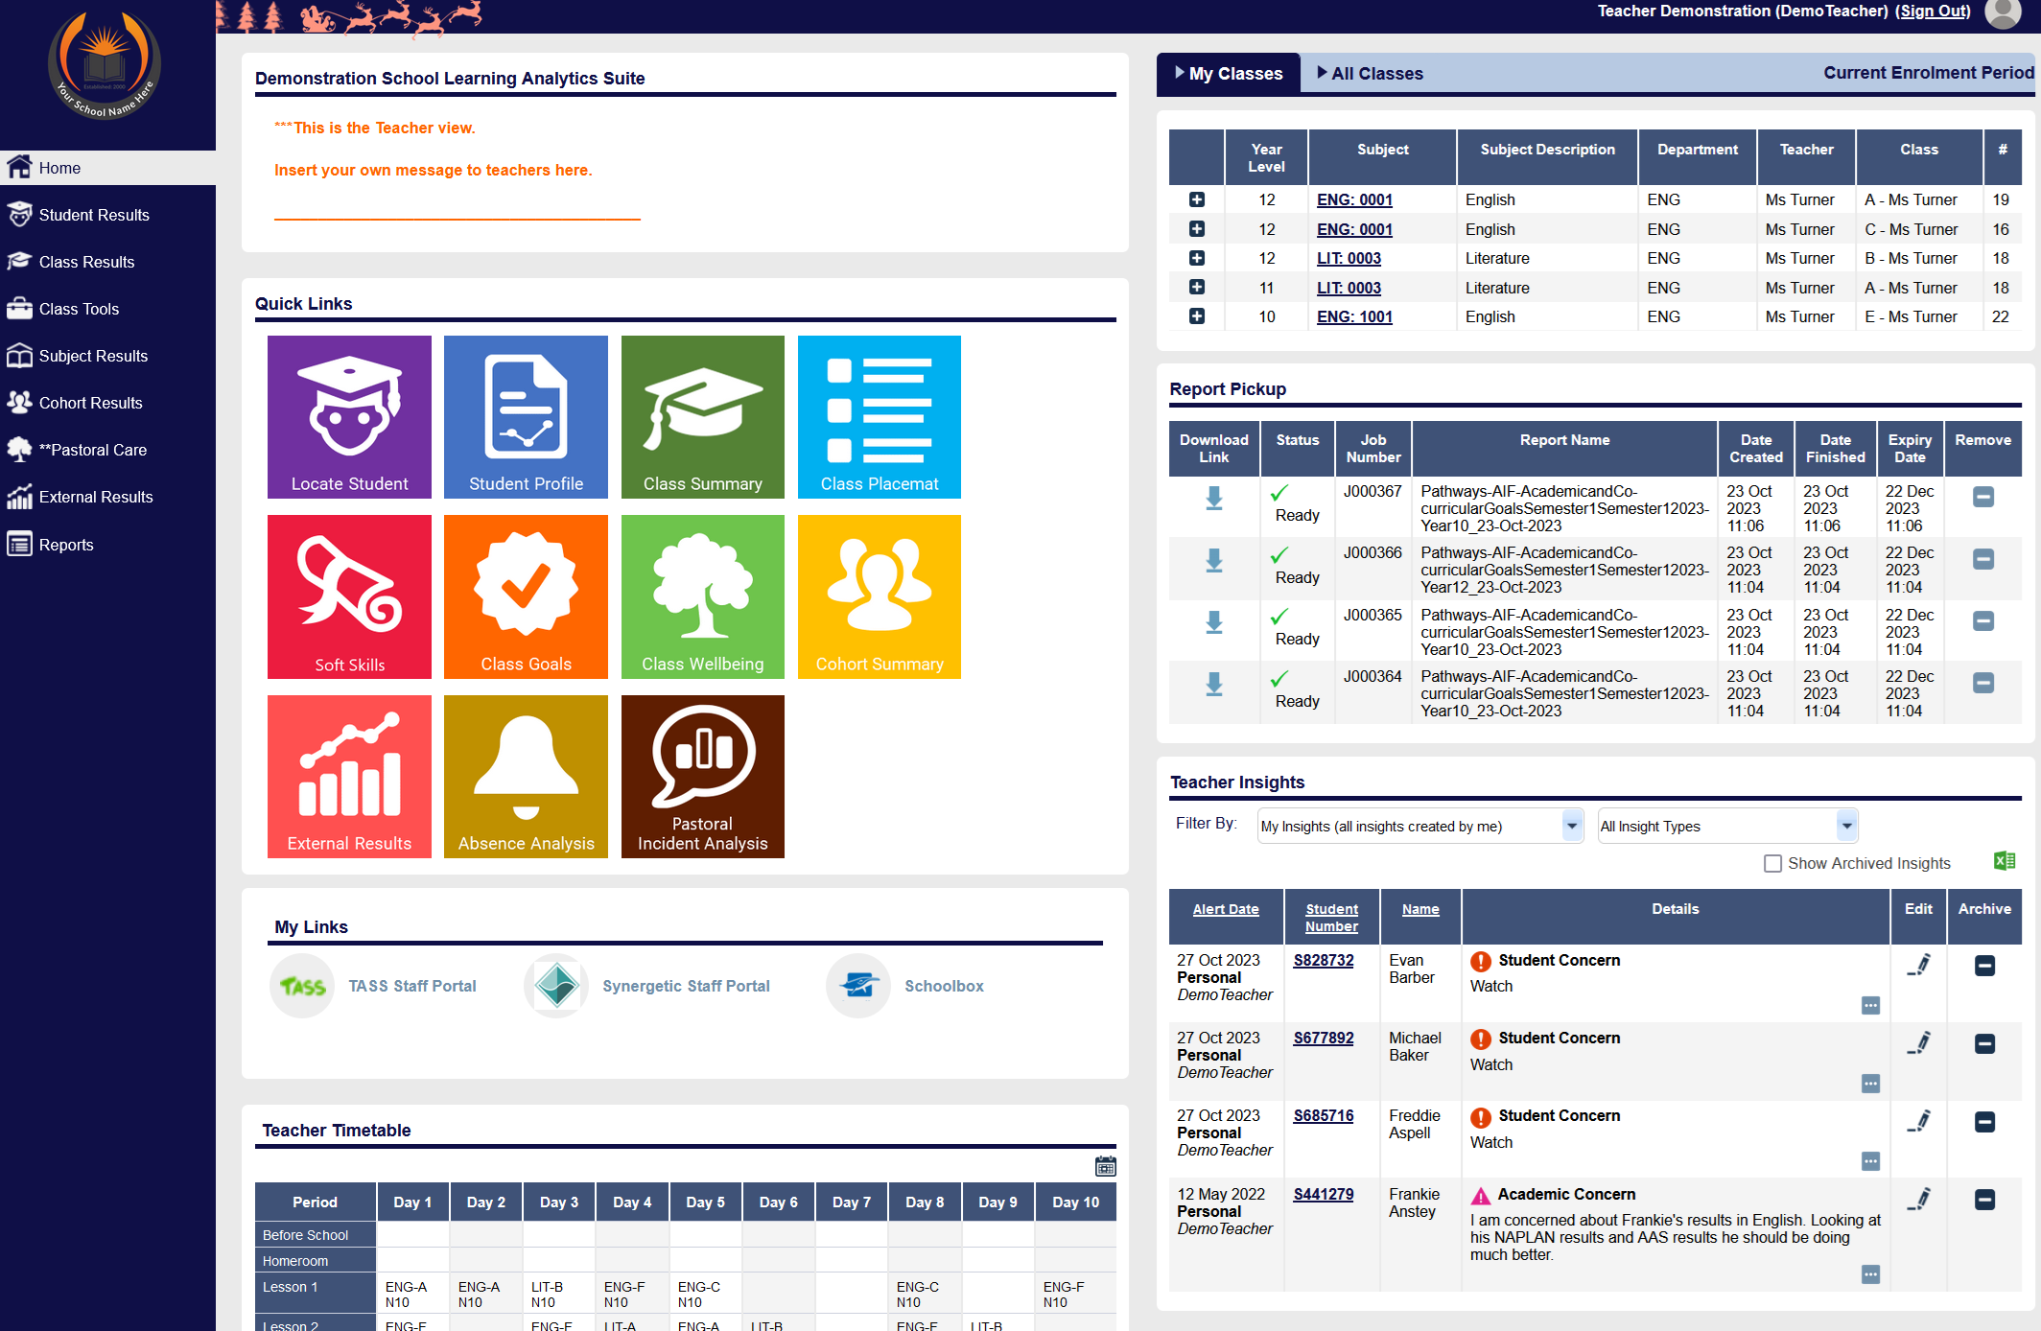Remove report J000366 from Report Pickup
The height and width of the screenshot is (1331, 2041).
pos(1982,559)
